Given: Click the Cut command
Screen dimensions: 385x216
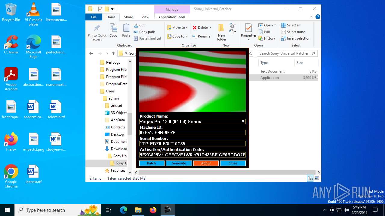Looking at the screenshot, I should 139,25.
